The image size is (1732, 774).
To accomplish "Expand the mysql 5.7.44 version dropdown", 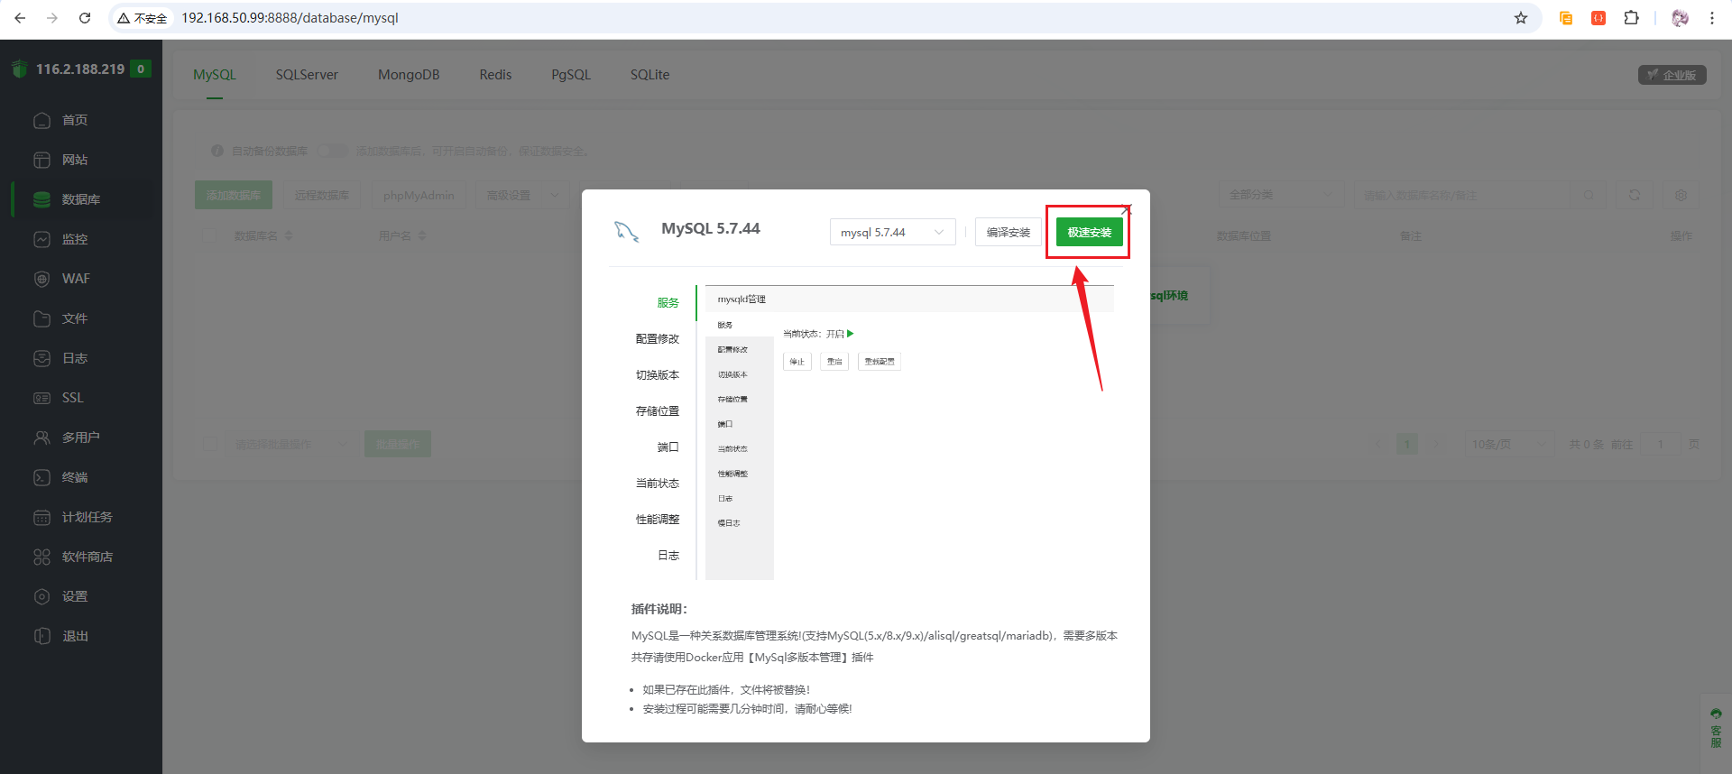I will (x=891, y=232).
